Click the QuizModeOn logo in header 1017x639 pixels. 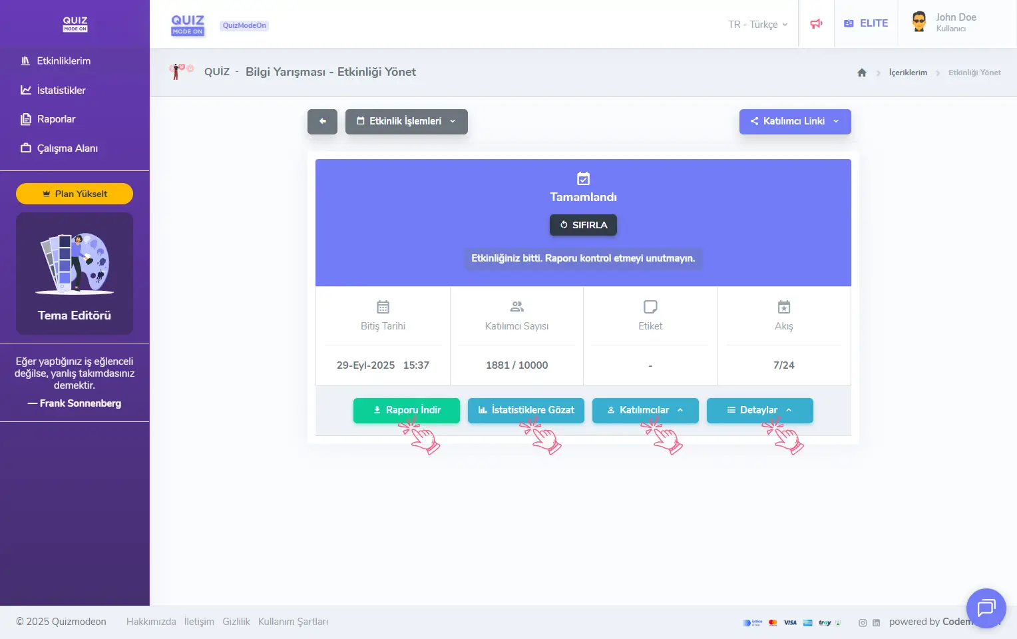(188, 25)
